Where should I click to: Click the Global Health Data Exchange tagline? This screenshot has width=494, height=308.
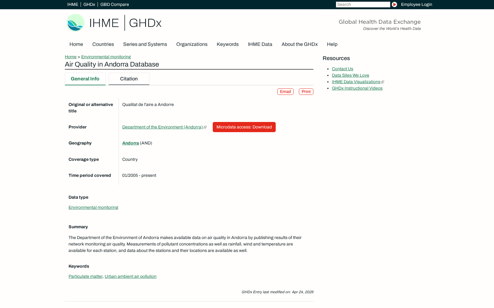click(x=380, y=22)
